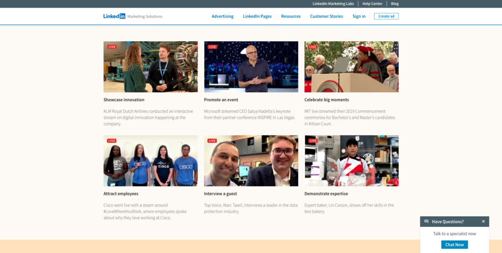Open the Customer Stories menu

tap(326, 16)
